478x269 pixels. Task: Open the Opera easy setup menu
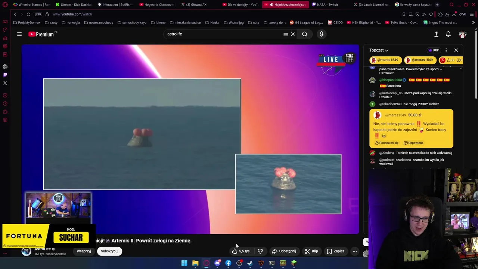coord(472,14)
